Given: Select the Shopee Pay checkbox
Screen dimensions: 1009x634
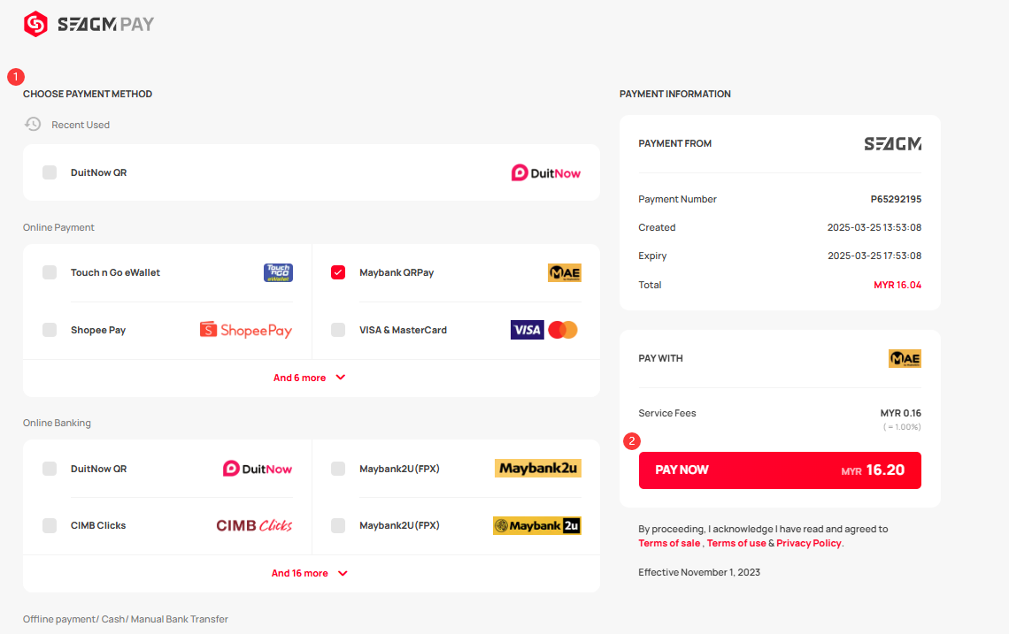Looking at the screenshot, I should click(50, 330).
